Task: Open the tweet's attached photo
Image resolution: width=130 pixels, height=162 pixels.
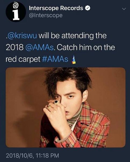Action: (66, 107)
